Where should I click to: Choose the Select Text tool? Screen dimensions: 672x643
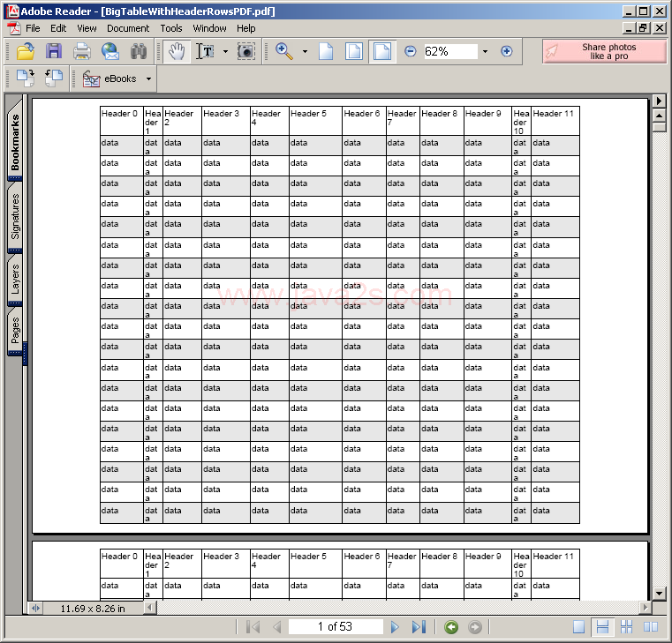tap(205, 51)
